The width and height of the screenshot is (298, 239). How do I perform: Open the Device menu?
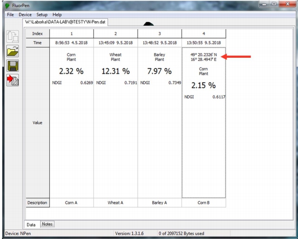(x=25, y=15)
